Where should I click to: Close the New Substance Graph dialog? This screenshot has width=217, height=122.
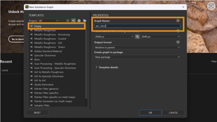coord(183,7)
